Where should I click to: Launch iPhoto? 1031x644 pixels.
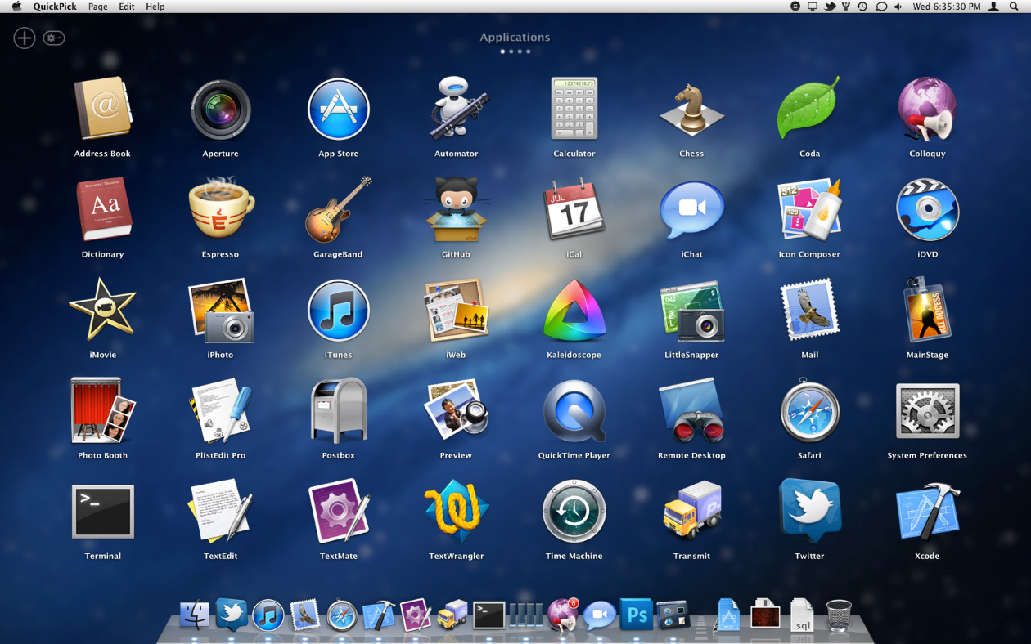coord(220,311)
